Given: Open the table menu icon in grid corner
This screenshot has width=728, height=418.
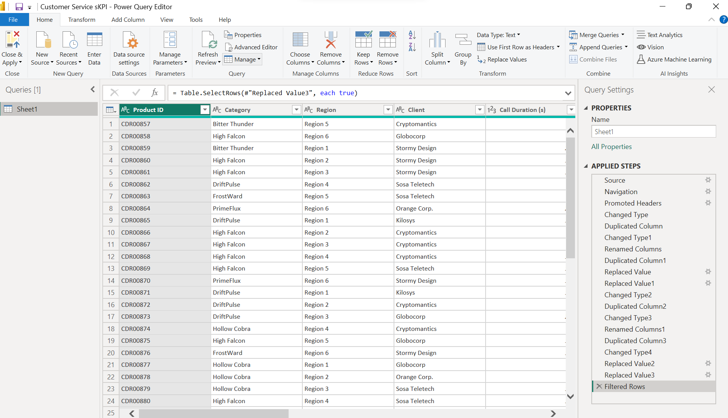Looking at the screenshot, I should (111, 110).
